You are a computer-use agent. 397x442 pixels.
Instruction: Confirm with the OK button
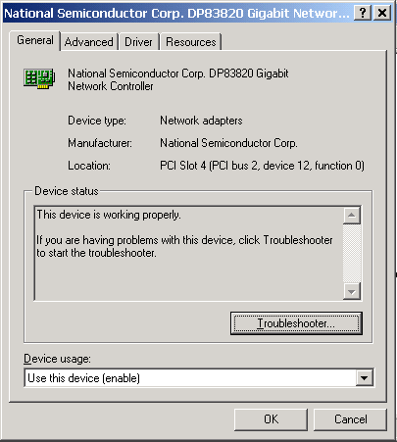271,419
